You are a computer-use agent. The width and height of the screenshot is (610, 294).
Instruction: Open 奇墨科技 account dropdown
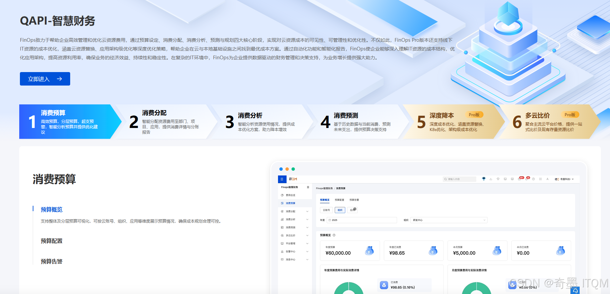pyautogui.click(x=564, y=179)
